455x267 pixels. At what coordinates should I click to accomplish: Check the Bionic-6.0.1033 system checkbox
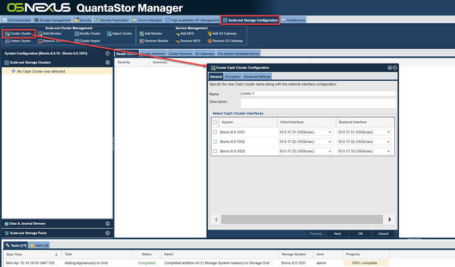pos(215,151)
